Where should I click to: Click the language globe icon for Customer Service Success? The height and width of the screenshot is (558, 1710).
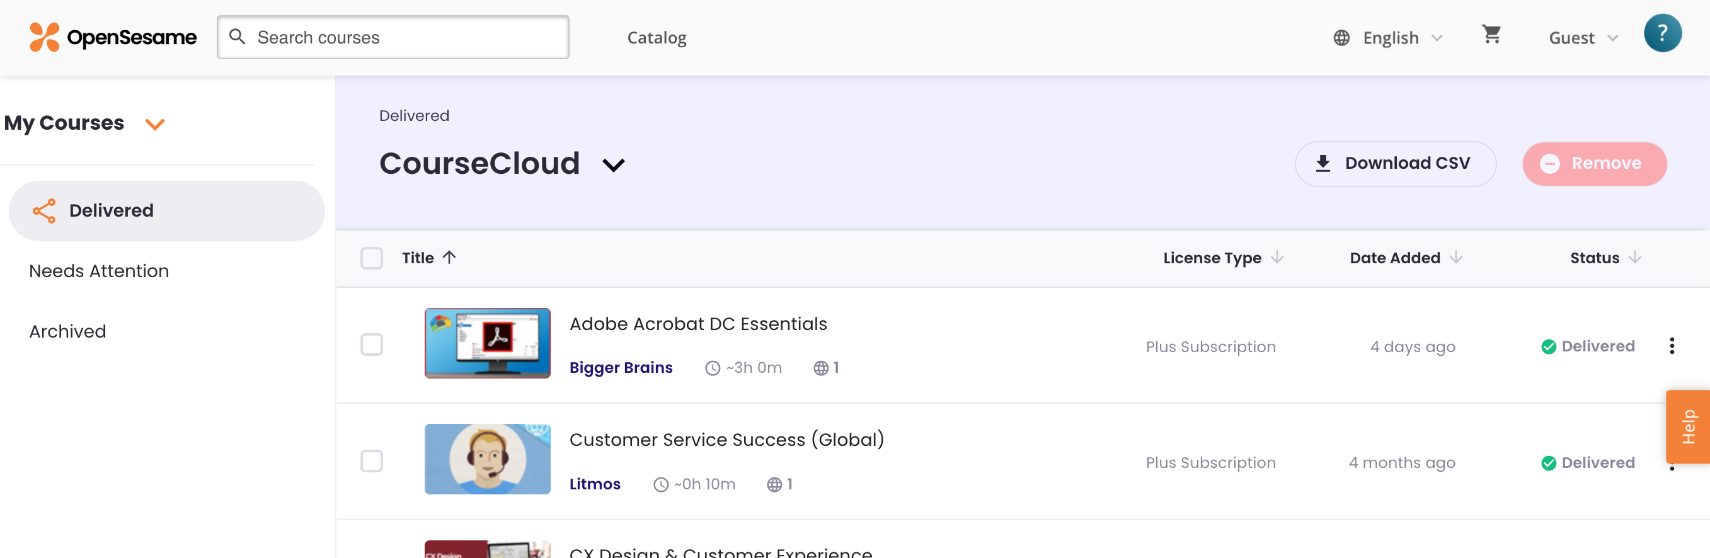774,484
